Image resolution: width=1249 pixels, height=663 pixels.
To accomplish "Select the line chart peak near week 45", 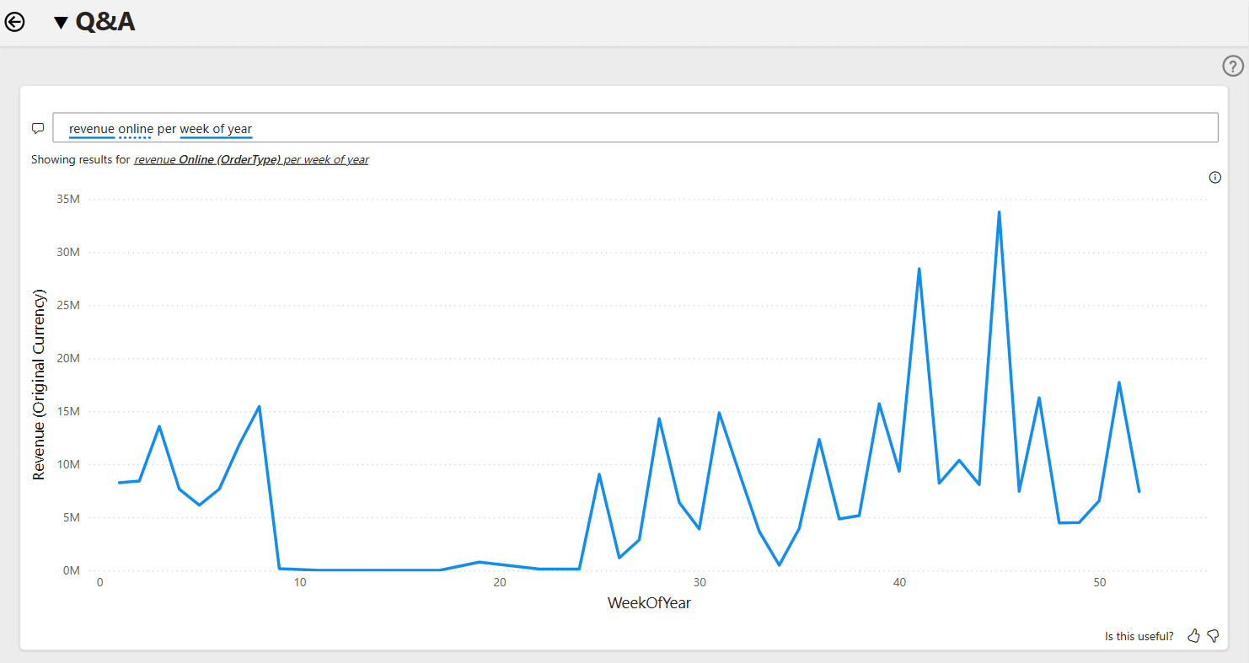I will [x=999, y=212].
